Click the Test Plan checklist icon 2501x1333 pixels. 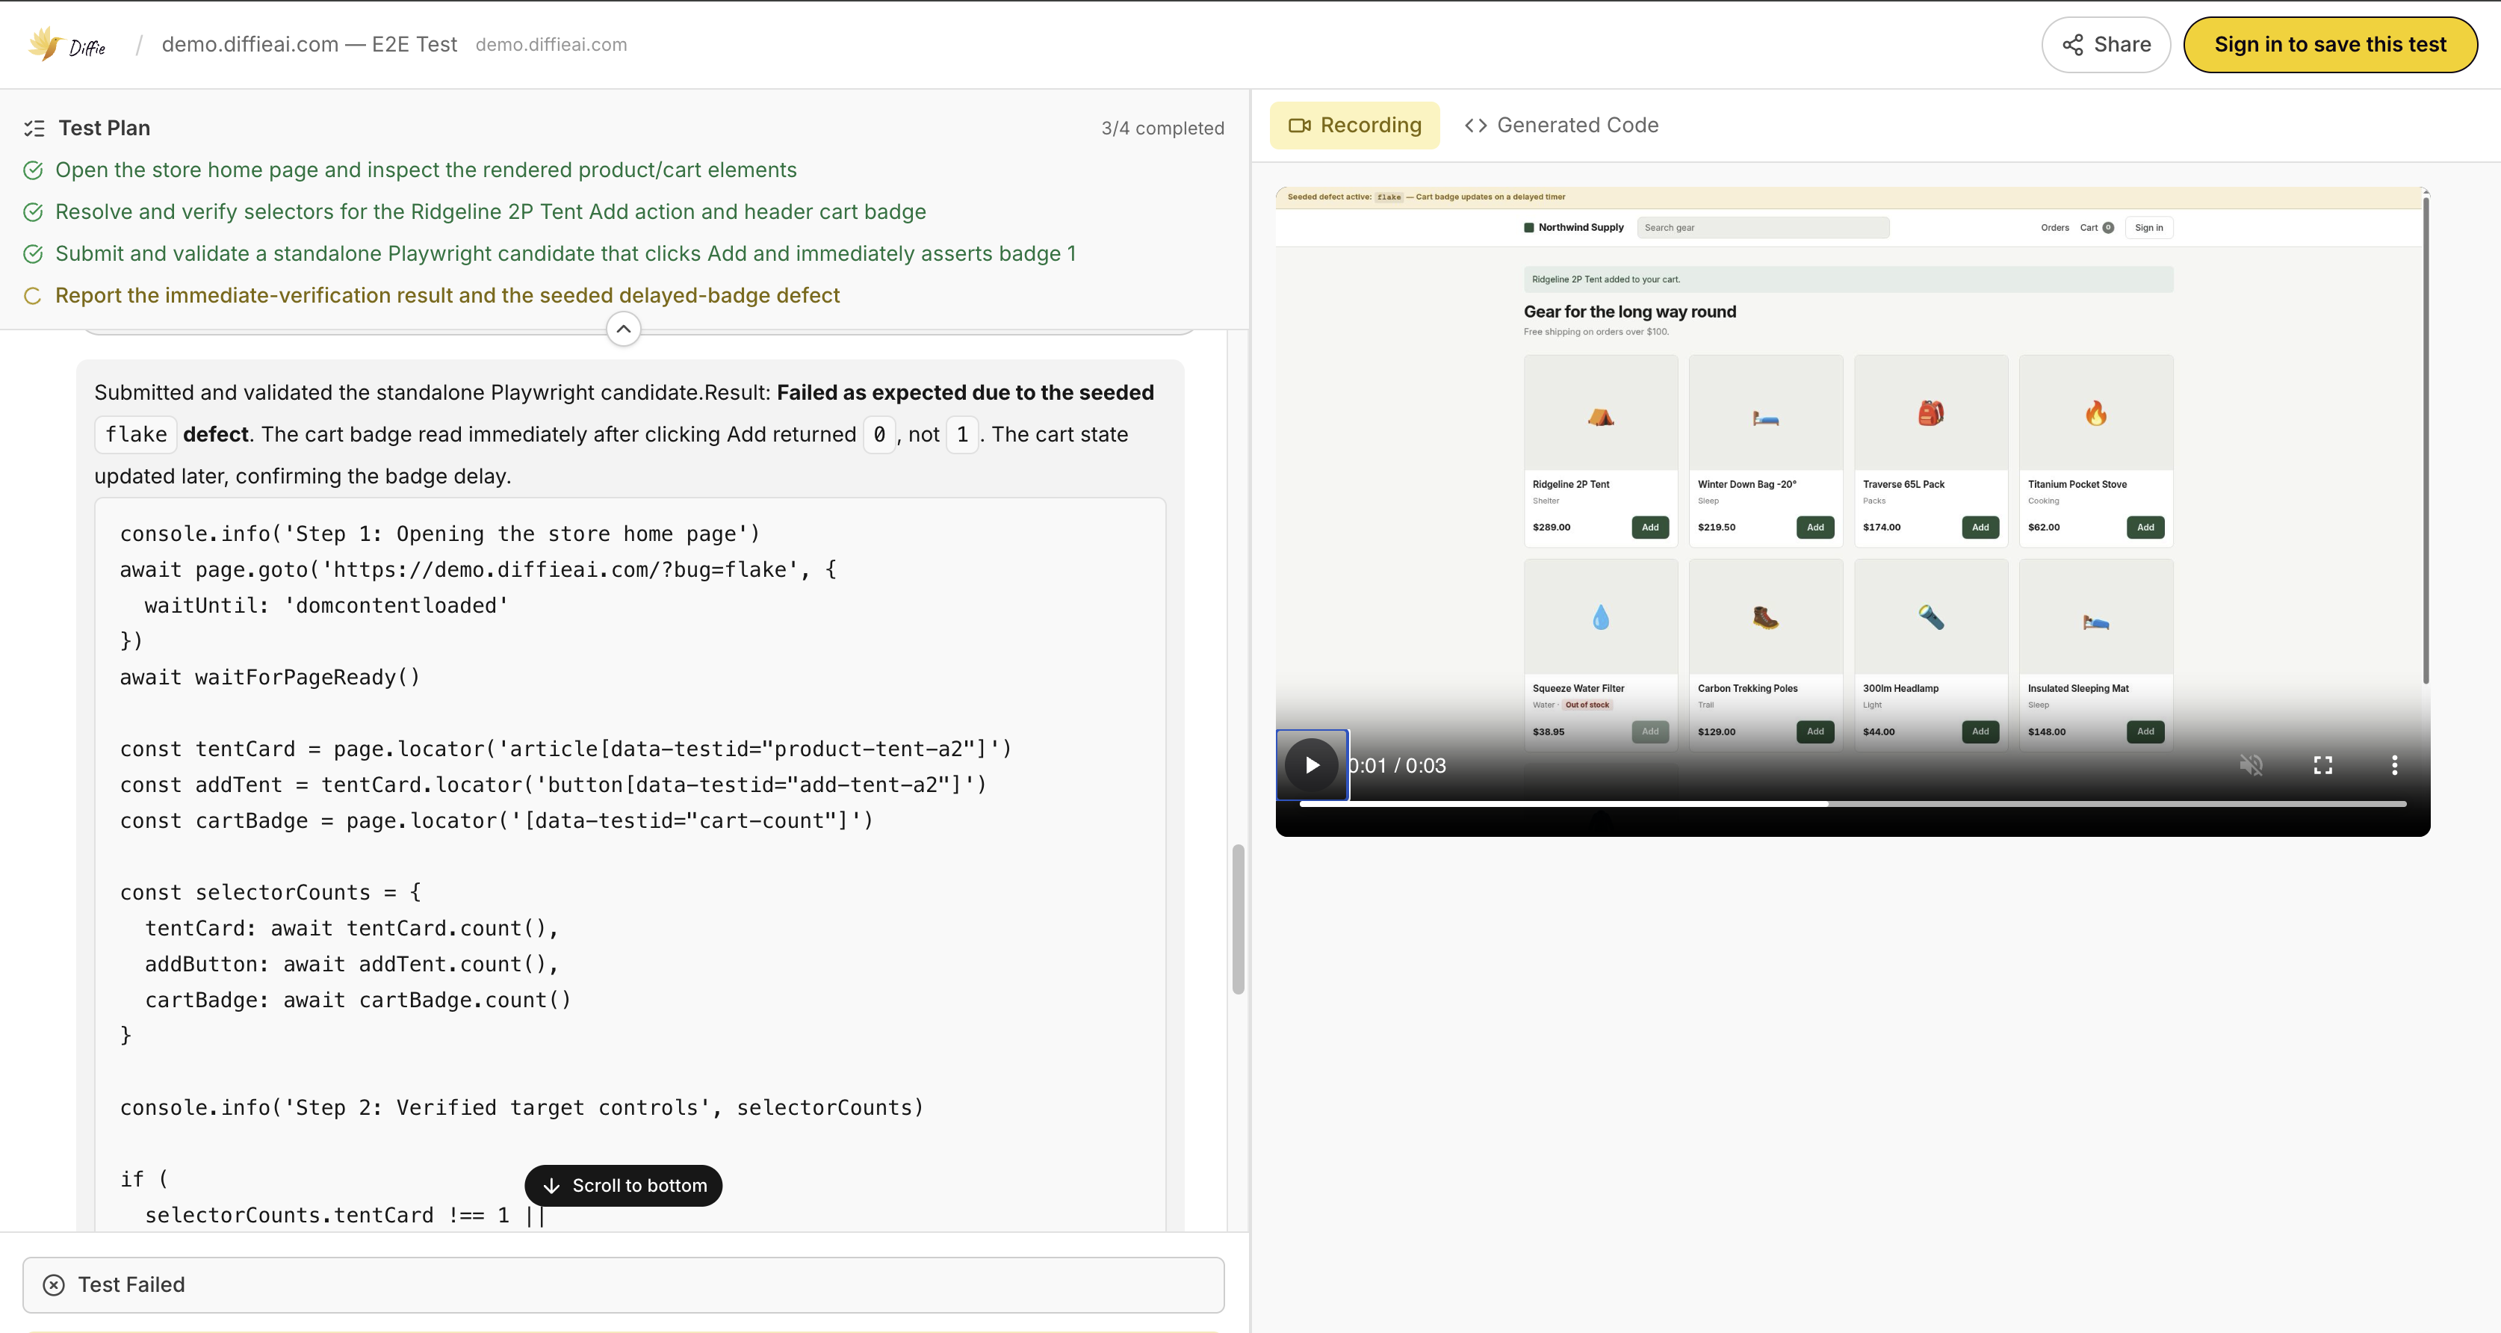click(34, 129)
